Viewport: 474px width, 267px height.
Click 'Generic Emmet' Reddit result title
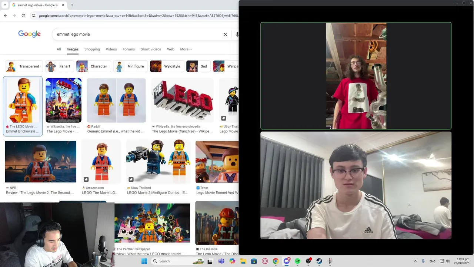pos(116,131)
